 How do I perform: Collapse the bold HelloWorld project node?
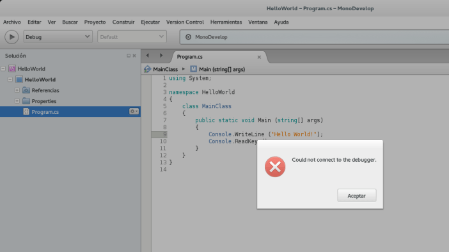point(10,79)
